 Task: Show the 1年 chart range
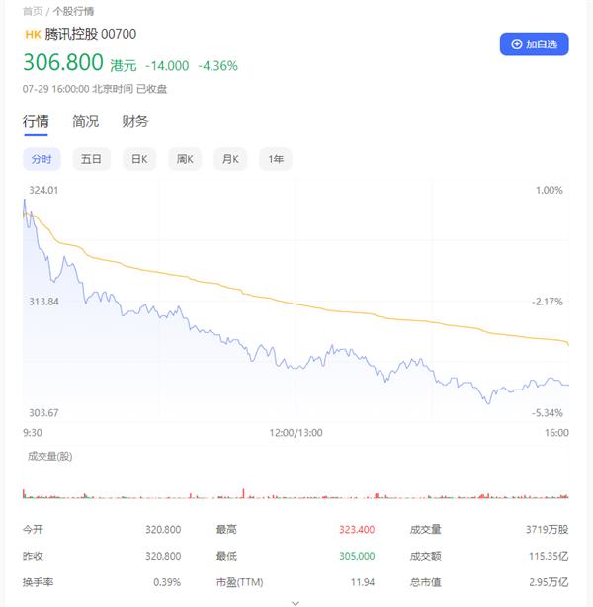tap(276, 159)
